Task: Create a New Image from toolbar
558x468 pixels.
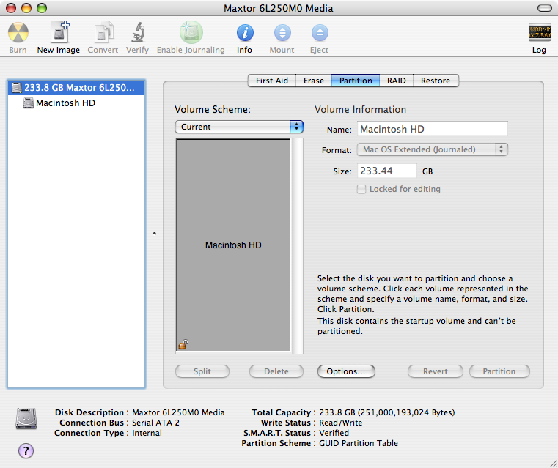Action: [x=59, y=33]
